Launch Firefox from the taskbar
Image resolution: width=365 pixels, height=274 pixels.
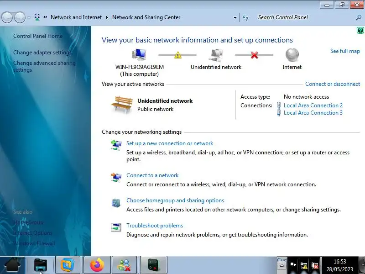coord(97,265)
